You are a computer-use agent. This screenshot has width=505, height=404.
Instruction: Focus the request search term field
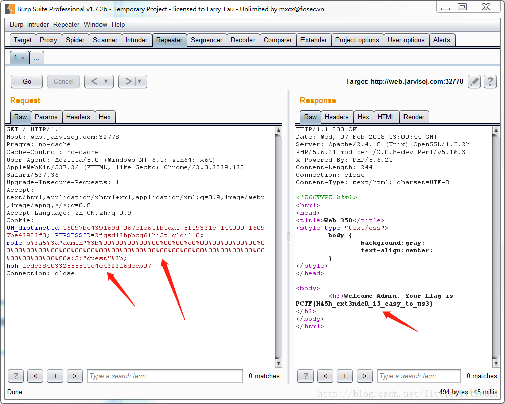tap(165, 376)
